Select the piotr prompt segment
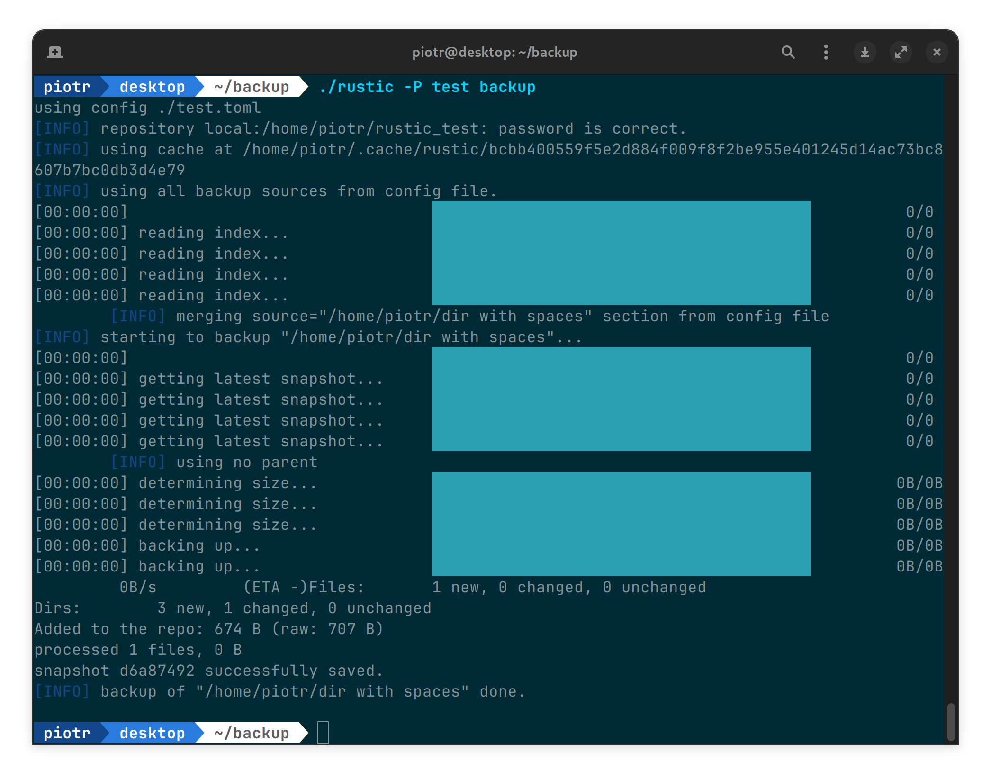The width and height of the screenshot is (991, 780). (67, 86)
